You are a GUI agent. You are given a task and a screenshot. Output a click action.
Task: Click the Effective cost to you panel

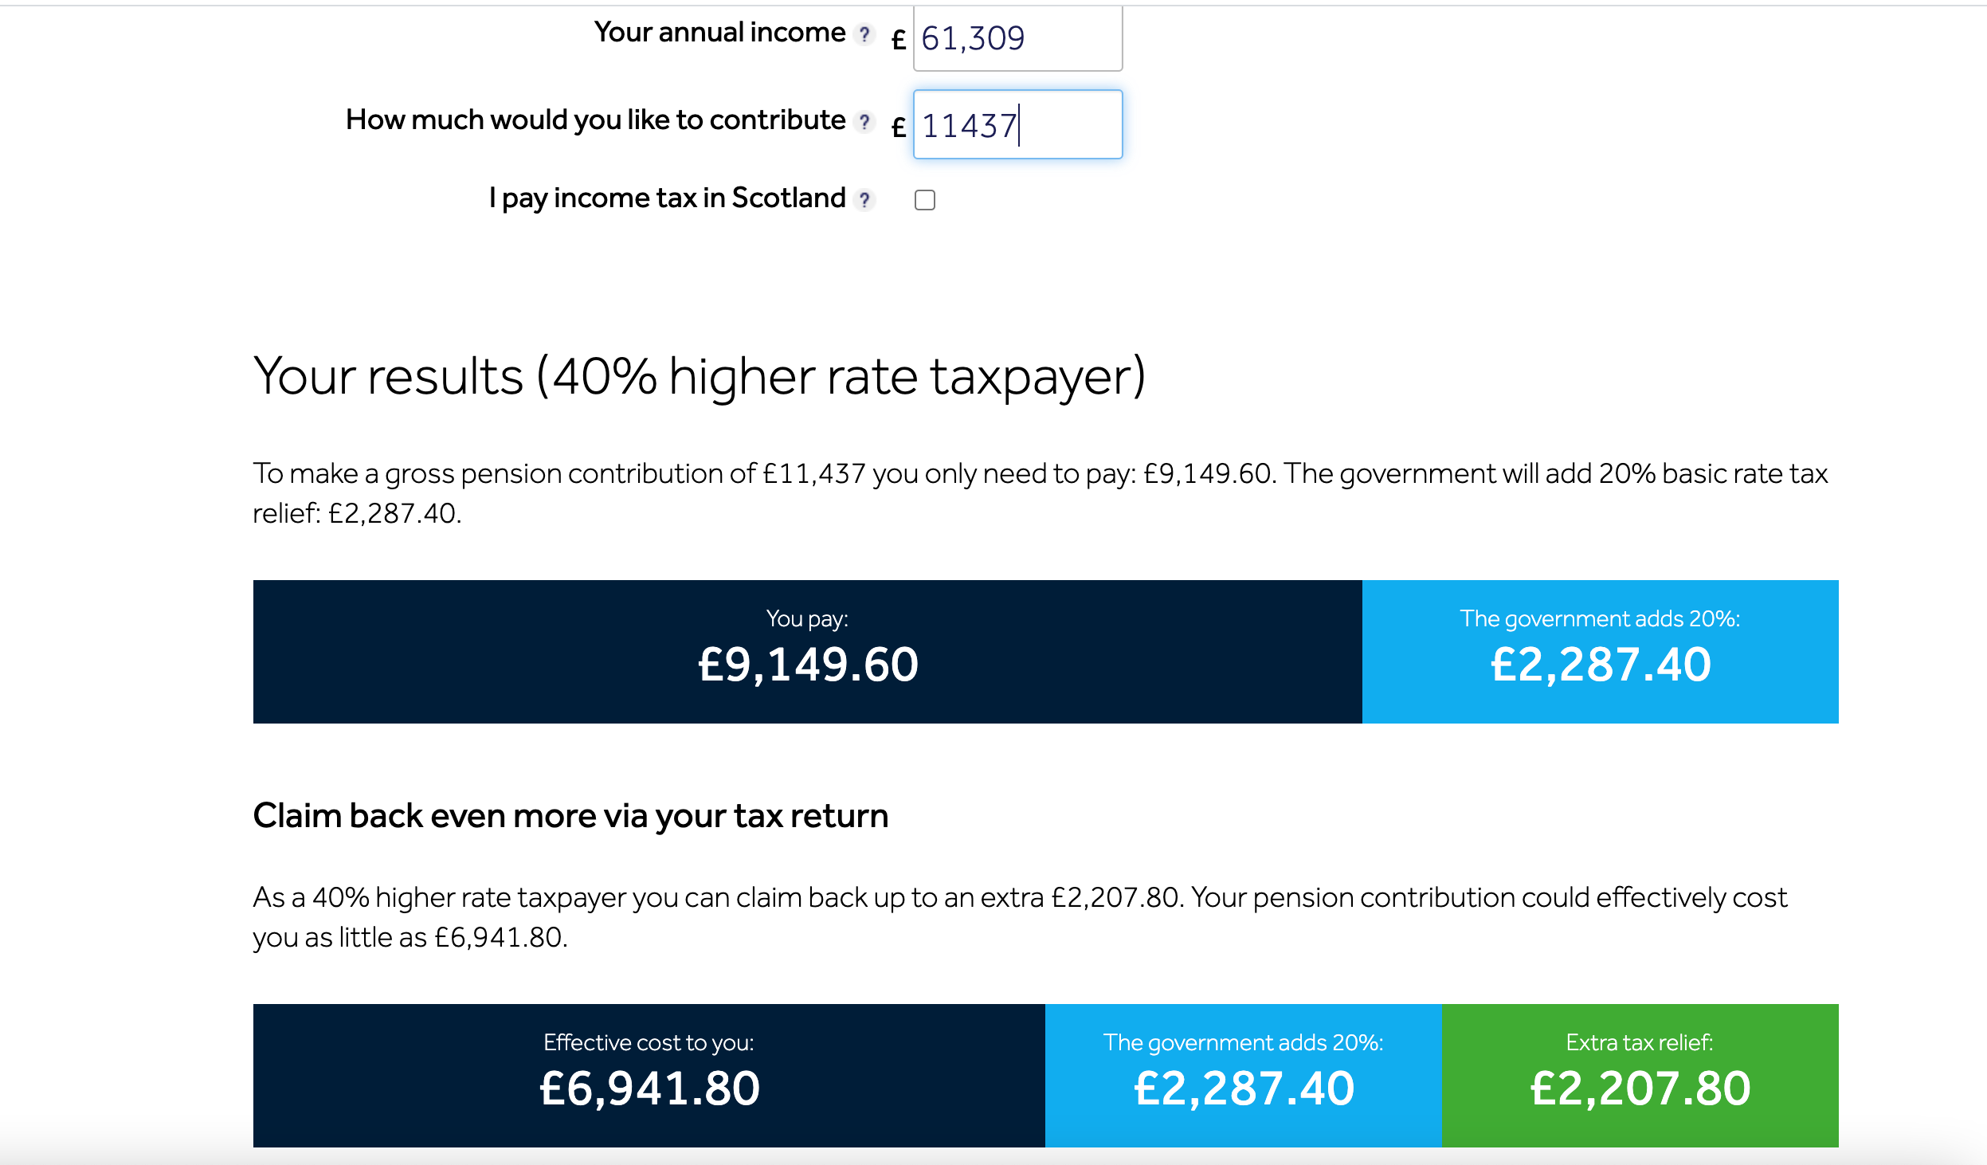(x=649, y=1076)
